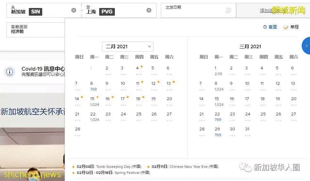Select March 20 in calendar
Image resolution: width=310 pixels, height=181 pixels.
click(x=294, y=101)
